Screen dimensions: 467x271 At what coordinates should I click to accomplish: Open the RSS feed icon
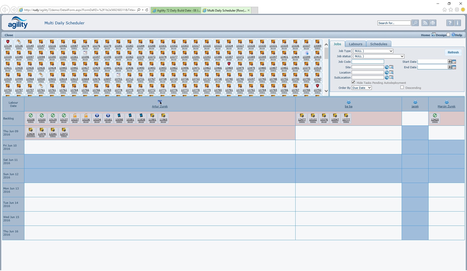coord(425,23)
